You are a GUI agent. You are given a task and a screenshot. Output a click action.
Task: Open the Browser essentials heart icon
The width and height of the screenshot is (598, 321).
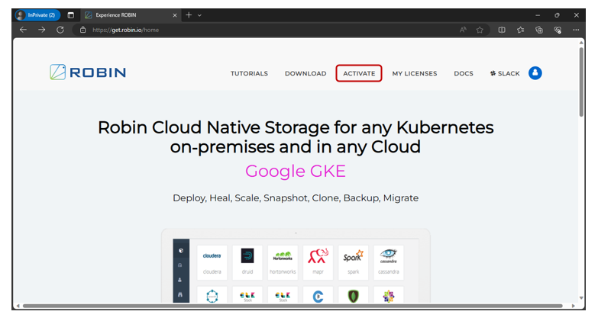tap(558, 30)
